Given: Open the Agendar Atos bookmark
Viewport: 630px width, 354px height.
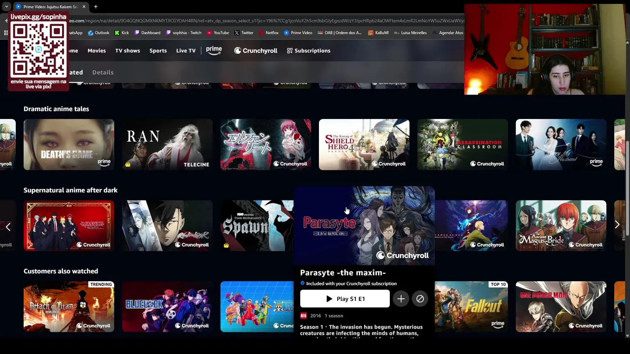Looking at the screenshot, I should [x=448, y=33].
